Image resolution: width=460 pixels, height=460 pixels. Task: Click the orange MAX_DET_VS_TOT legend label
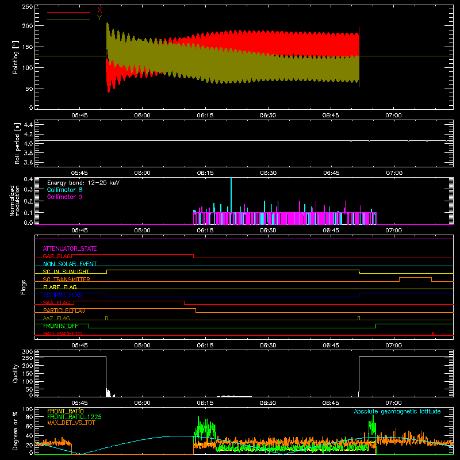coord(71,423)
